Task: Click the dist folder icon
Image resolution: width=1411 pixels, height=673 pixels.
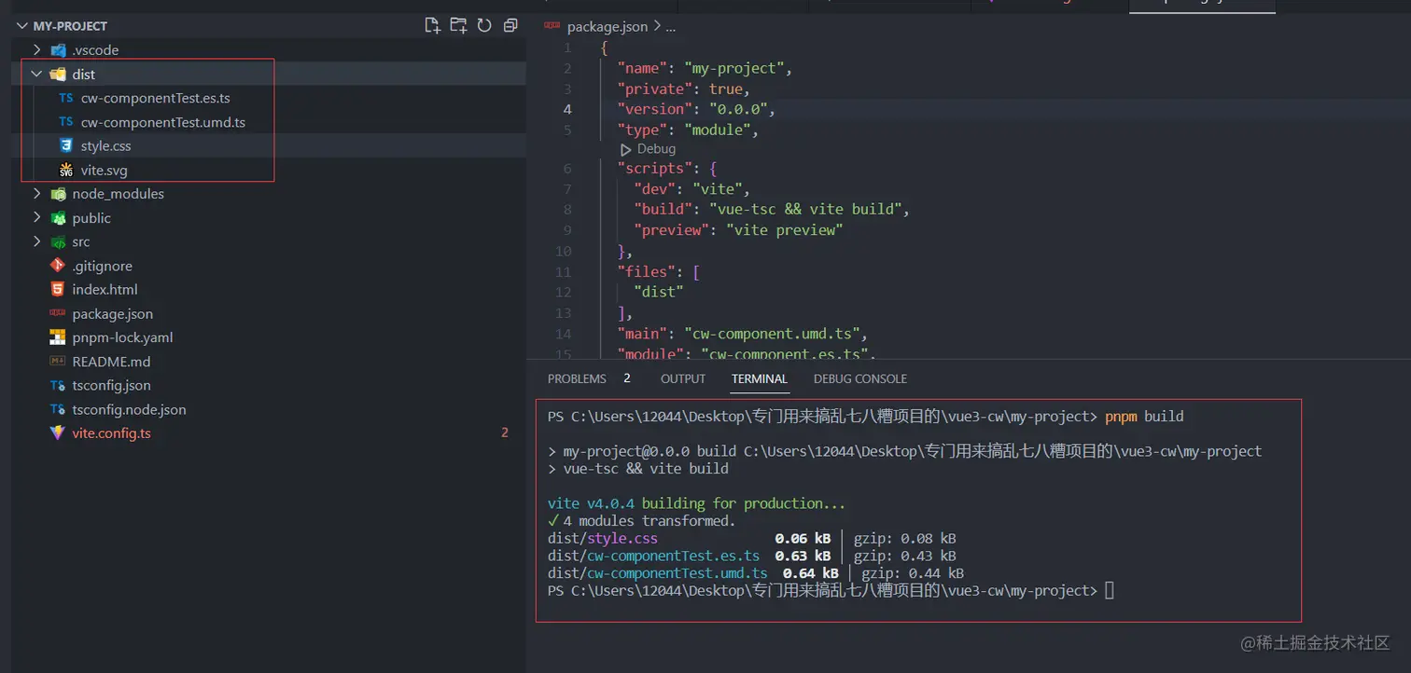Action: tap(58, 75)
